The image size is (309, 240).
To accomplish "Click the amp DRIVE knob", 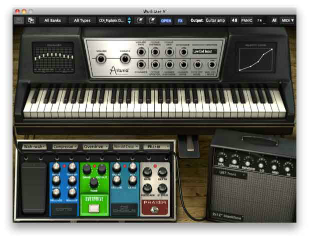I will [x=234, y=161].
